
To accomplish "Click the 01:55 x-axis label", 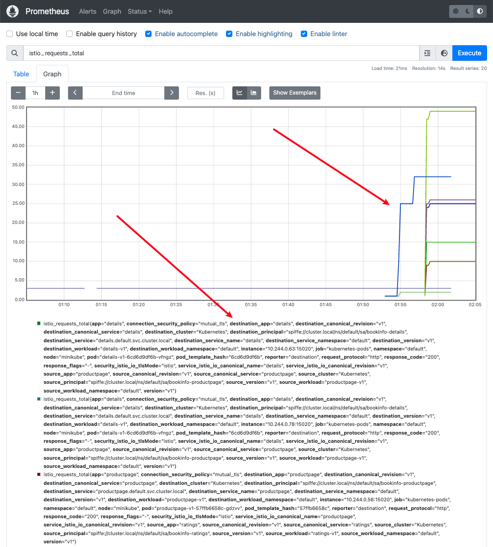I will tap(400, 304).
